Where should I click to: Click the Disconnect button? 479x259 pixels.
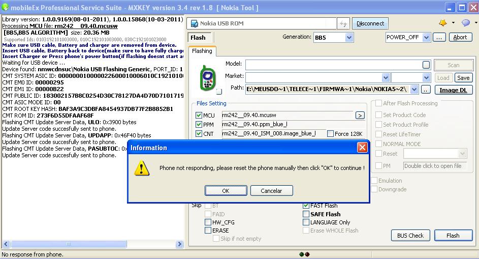[x=370, y=23]
